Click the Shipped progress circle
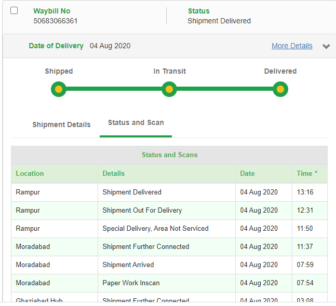Viewport: 336px width, 306px height. point(59,90)
